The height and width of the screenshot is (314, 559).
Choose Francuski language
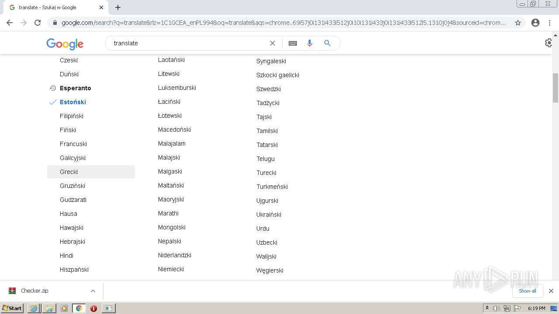tap(73, 144)
